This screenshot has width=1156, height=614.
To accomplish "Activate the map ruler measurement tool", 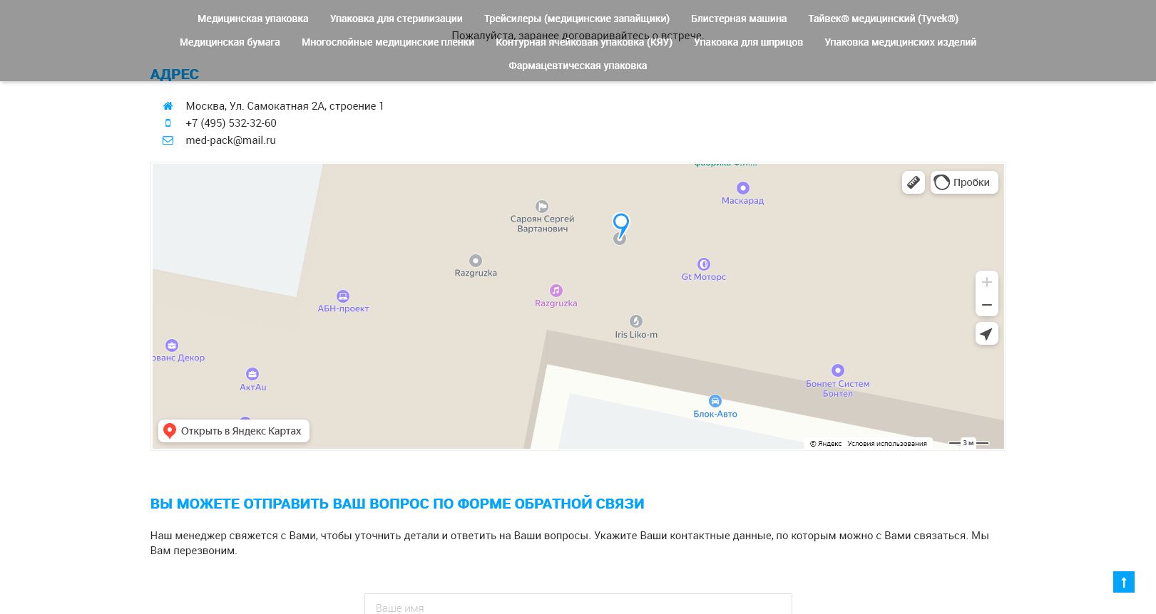I will coord(914,182).
